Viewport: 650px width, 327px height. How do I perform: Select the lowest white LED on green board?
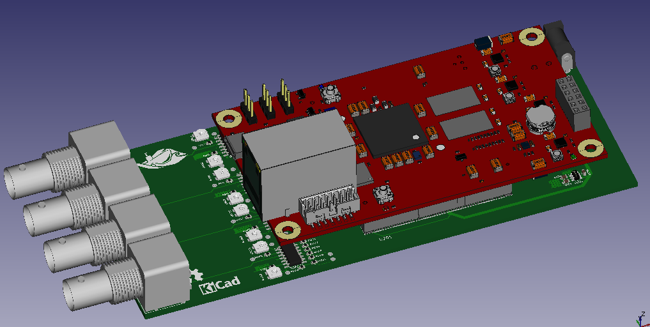click(273, 273)
